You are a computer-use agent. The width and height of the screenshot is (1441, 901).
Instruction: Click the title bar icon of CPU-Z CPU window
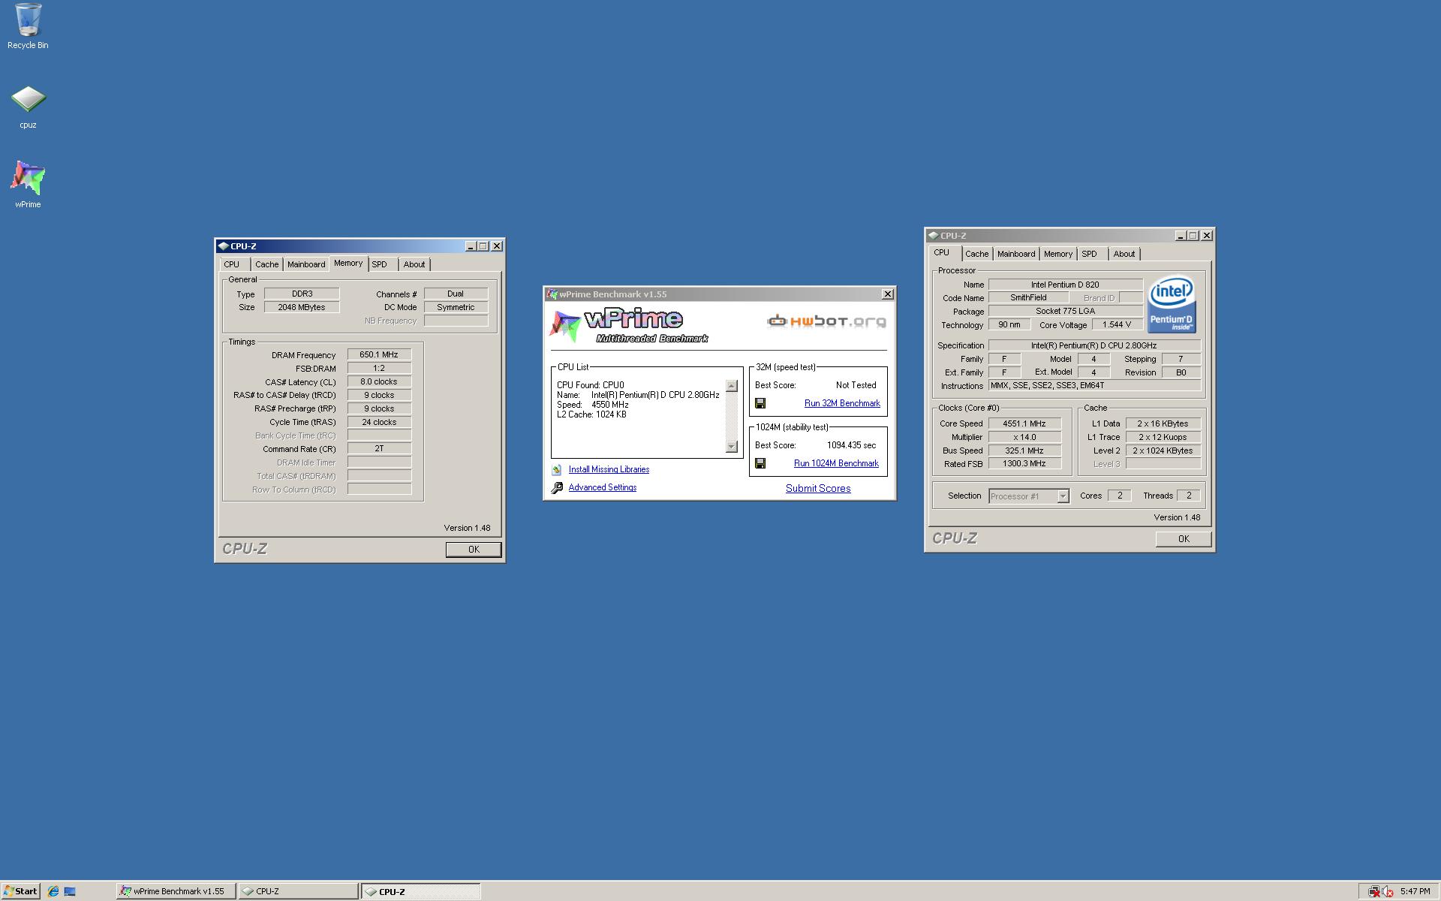click(933, 236)
